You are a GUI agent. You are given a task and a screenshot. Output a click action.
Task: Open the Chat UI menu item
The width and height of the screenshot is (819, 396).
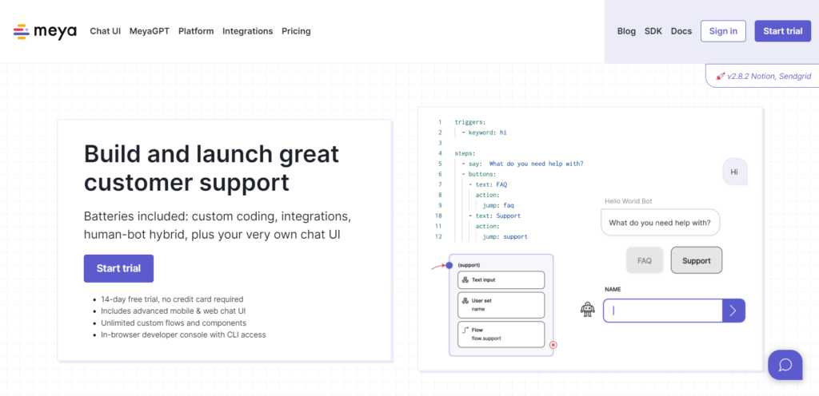105,31
